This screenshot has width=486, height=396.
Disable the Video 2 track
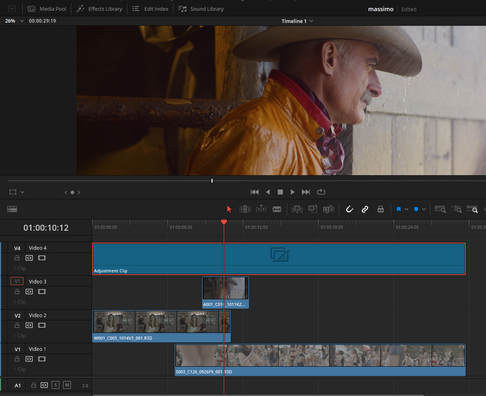42,325
